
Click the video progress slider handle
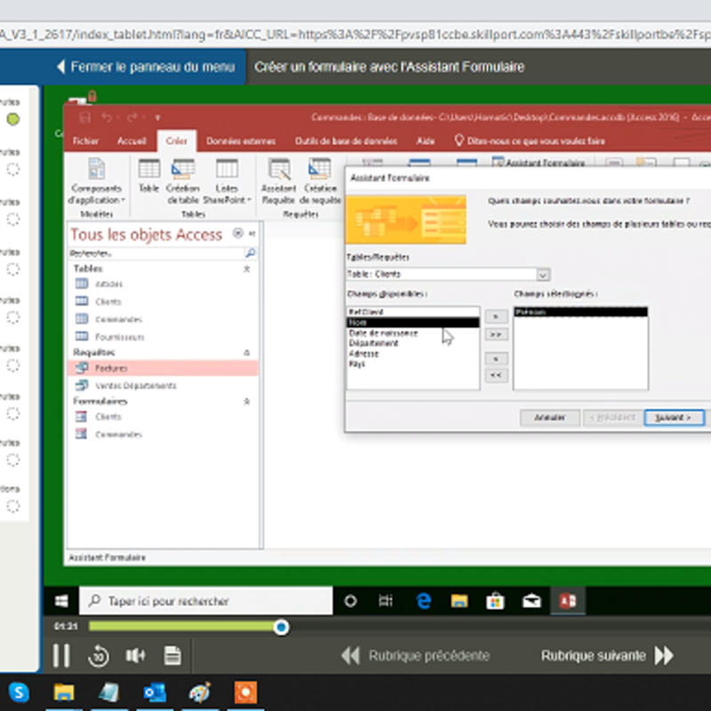(x=281, y=627)
